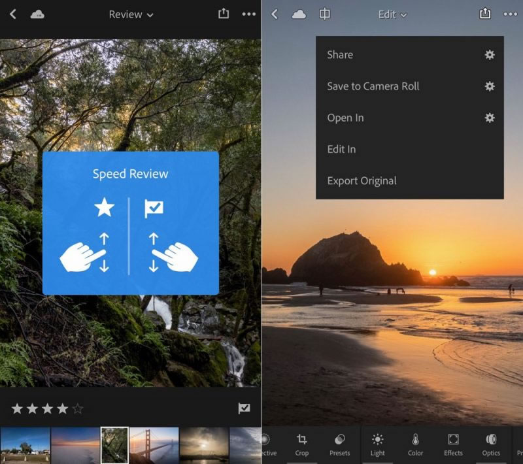The width and height of the screenshot is (523, 464).
Task: Click the Share option
Action: (x=340, y=55)
